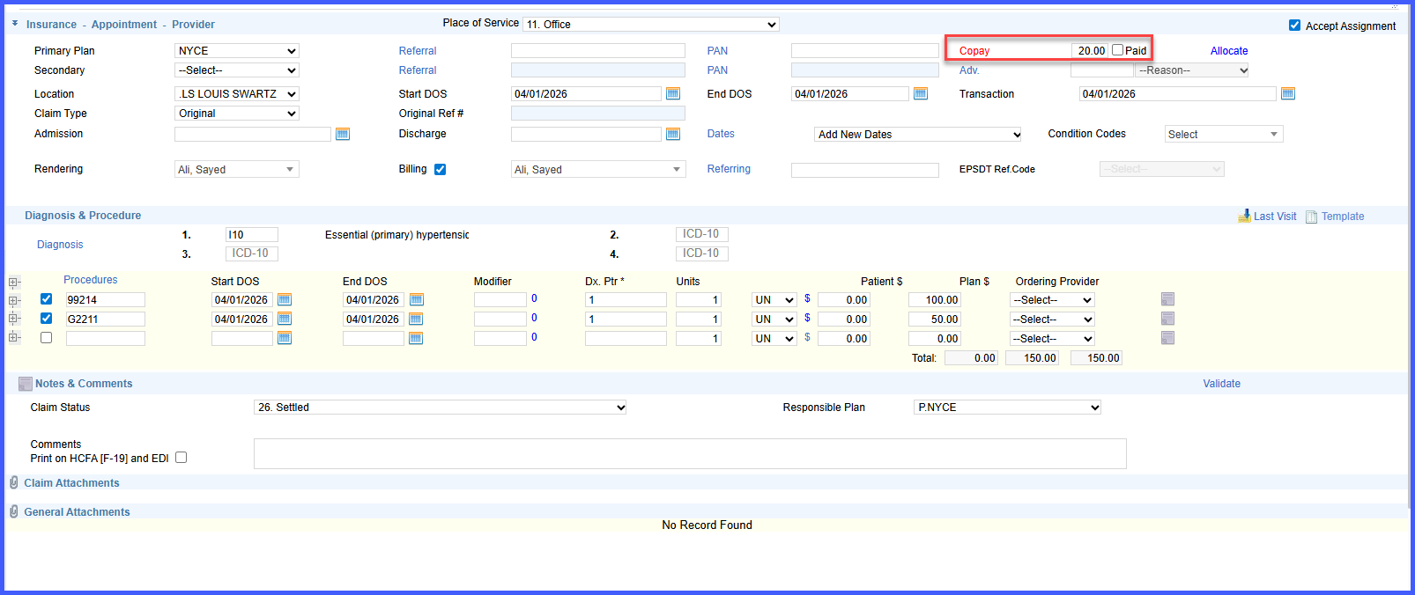Uncheck the G2211 procedure row checkbox
The image size is (1415, 595).
pyautogui.click(x=47, y=319)
